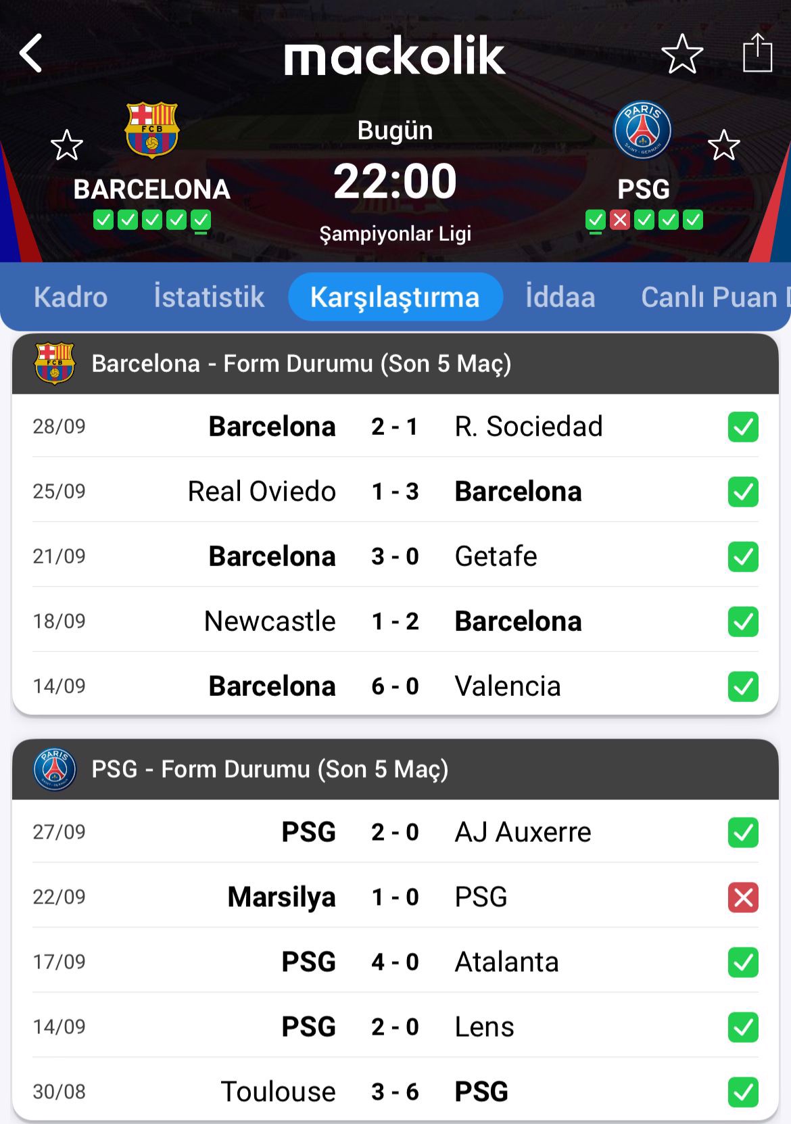Tap the PSG crest in the match header
This screenshot has height=1124, width=791.
(642, 131)
